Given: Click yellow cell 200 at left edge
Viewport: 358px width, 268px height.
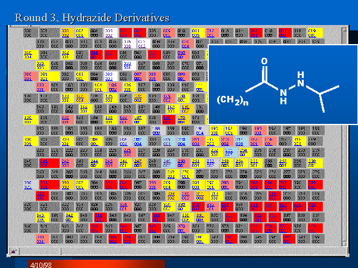Looking at the screenshot, I should click(29, 141).
